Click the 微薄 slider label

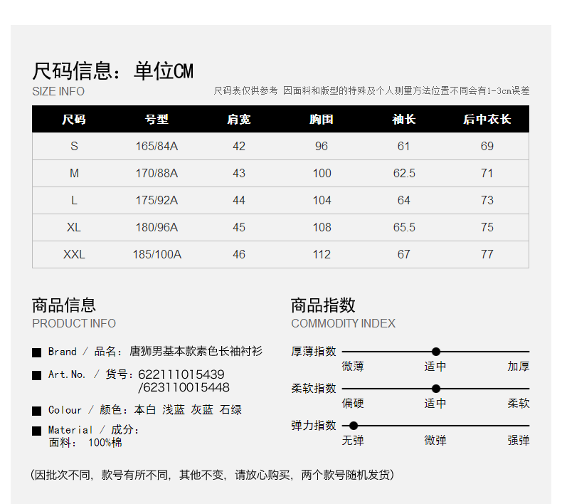pos(353,367)
